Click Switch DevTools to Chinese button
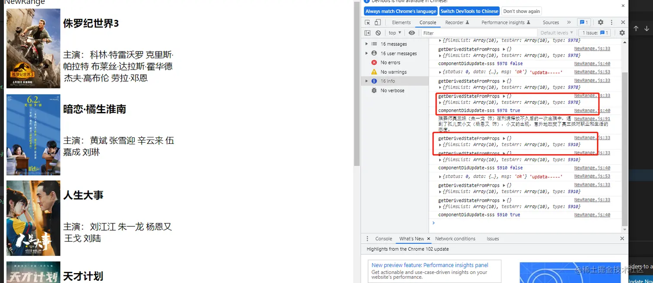The height and width of the screenshot is (283, 653). tap(469, 11)
